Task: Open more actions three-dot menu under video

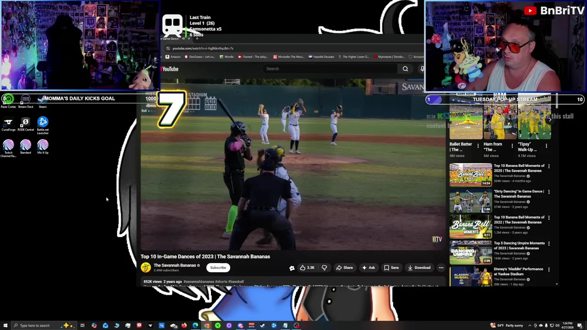Action: (x=441, y=268)
